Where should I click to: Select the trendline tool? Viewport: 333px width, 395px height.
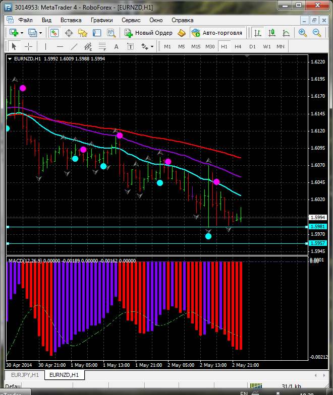click(74, 46)
